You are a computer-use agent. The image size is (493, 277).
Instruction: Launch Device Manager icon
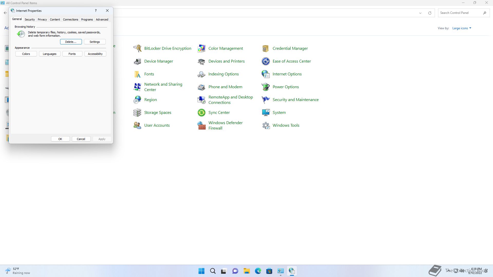coord(137,61)
